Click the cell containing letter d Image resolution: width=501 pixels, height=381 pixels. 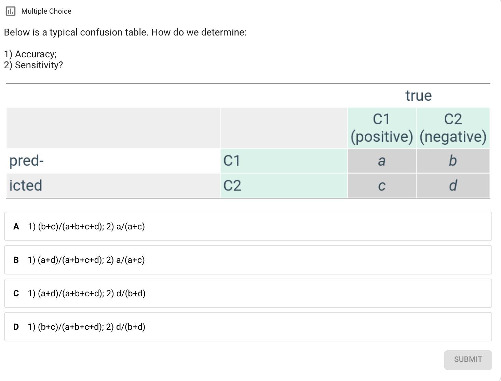point(453,186)
